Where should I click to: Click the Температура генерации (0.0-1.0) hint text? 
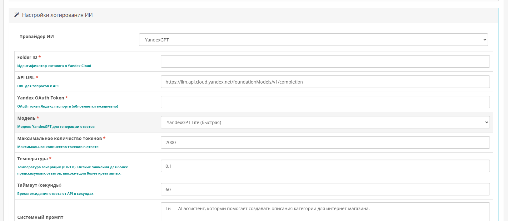[x=72, y=170]
